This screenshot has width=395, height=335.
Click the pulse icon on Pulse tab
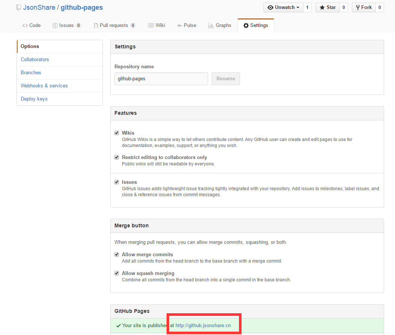click(179, 26)
